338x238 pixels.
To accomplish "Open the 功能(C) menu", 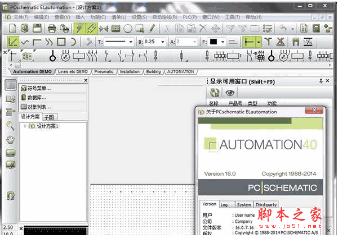I will click(x=98, y=17).
